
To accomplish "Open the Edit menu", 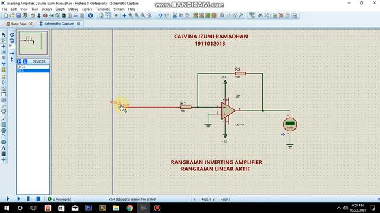I will 14,9.
